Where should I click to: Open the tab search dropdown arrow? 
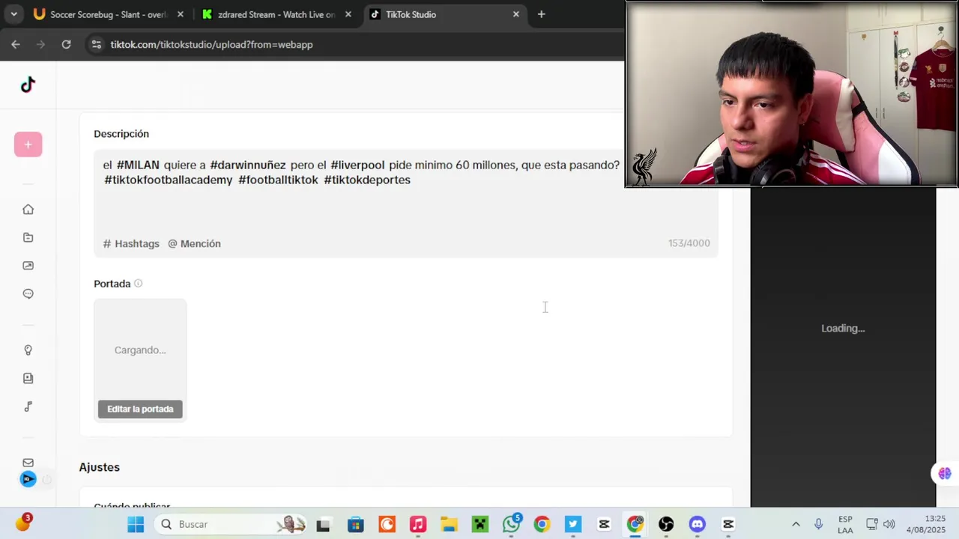point(13,14)
